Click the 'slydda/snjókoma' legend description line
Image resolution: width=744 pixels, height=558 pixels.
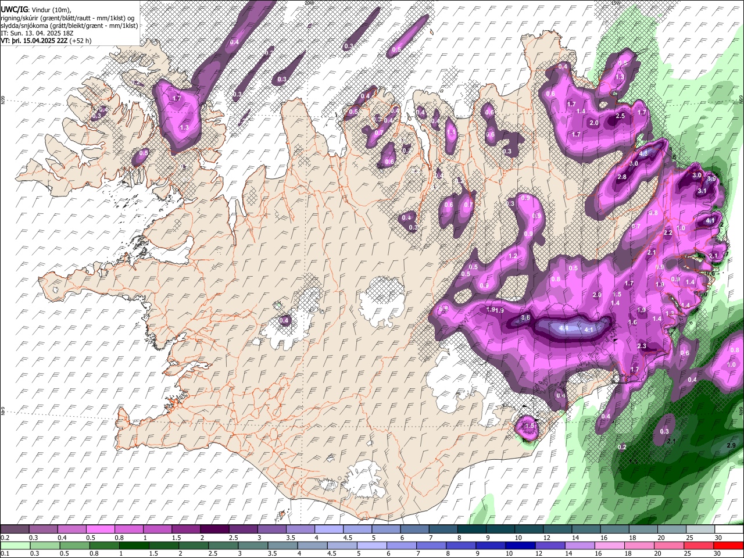pyautogui.click(x=69, y=26)
